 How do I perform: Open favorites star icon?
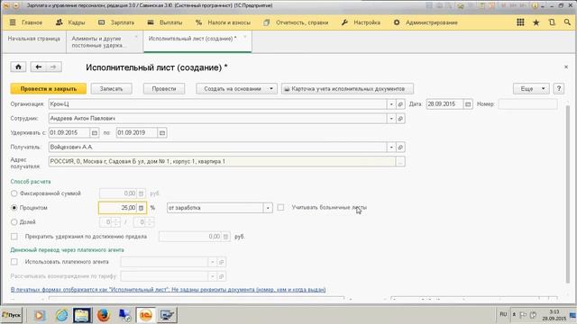tap(536, 22)
